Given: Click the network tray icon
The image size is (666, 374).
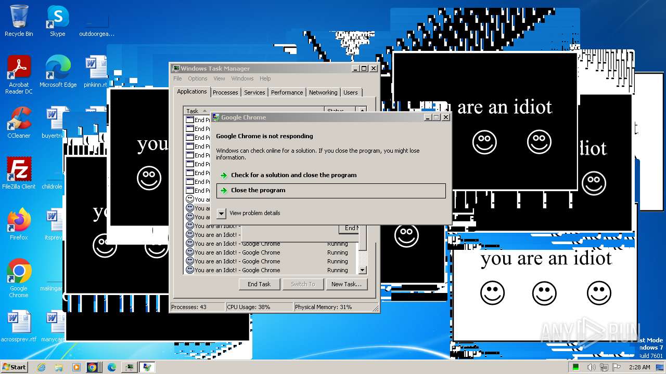Looking at the screenshot, I should click(x=604, y=367).
